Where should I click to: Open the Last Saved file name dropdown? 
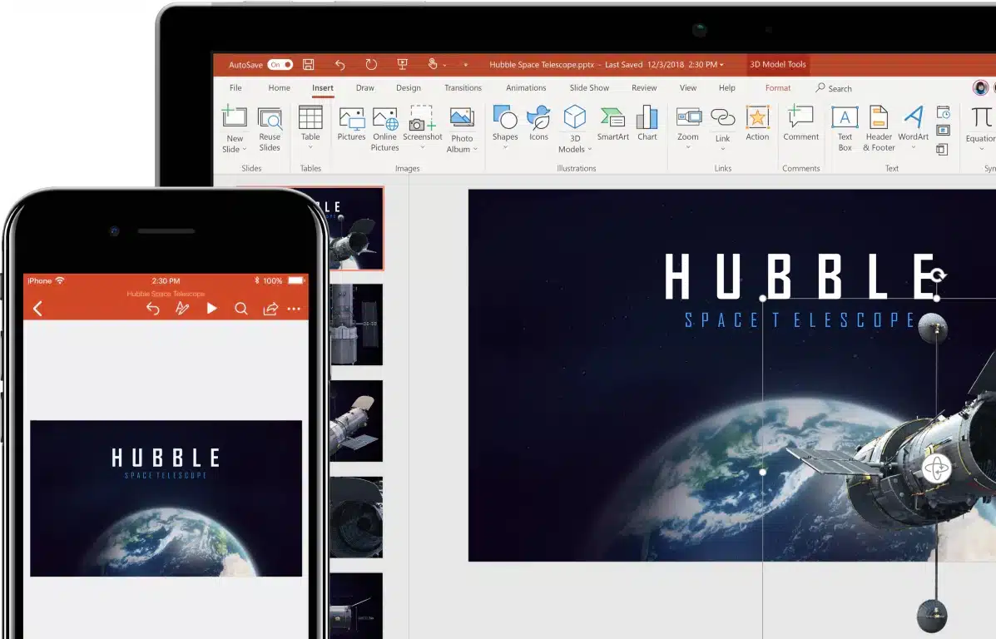pos(721,65)
